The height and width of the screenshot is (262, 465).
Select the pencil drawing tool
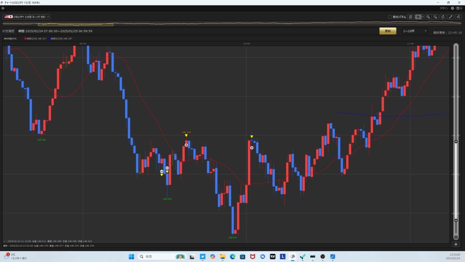pyautogui.click(x=450, y=17)
